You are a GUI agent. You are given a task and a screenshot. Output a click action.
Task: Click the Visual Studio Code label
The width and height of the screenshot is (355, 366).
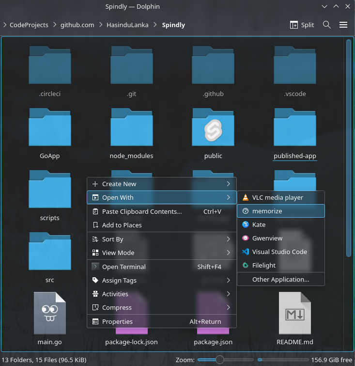point(279,252)
